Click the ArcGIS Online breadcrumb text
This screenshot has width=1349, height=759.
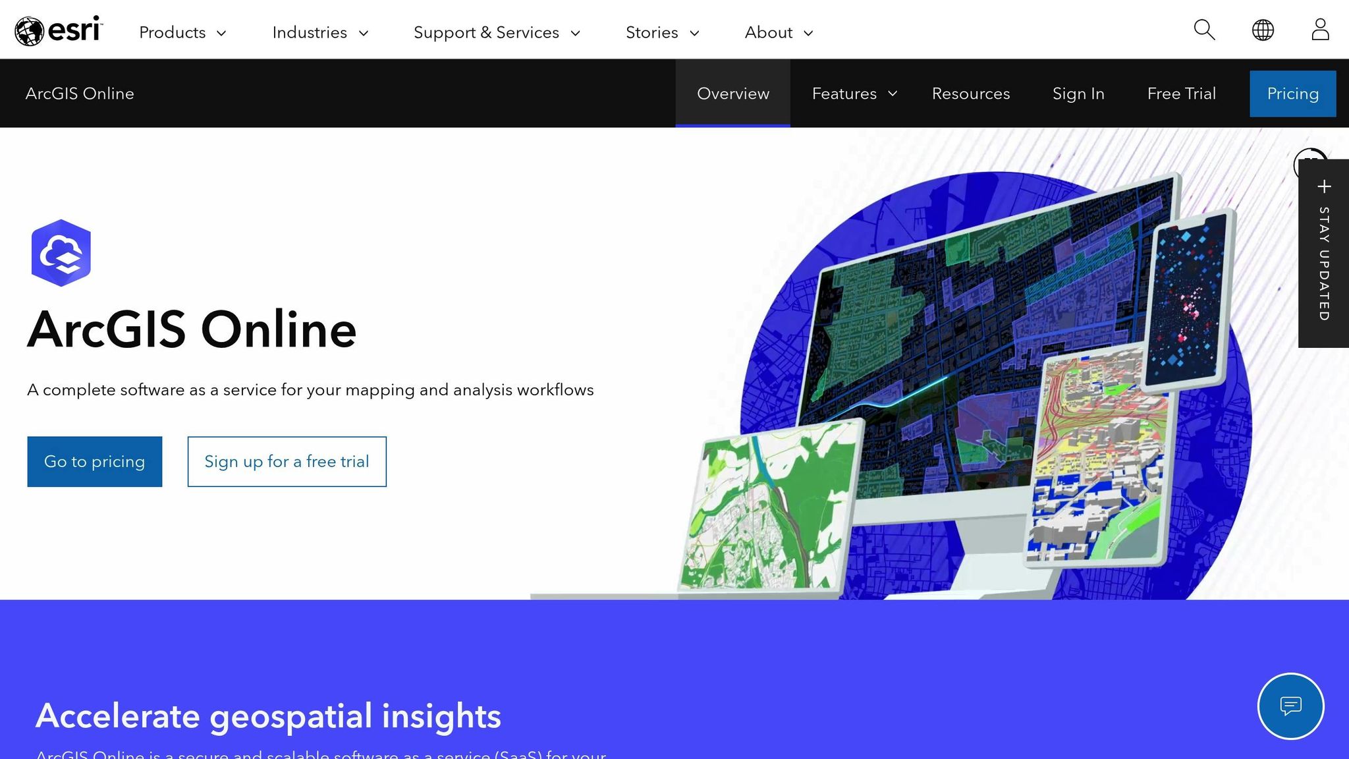(80, 94)
